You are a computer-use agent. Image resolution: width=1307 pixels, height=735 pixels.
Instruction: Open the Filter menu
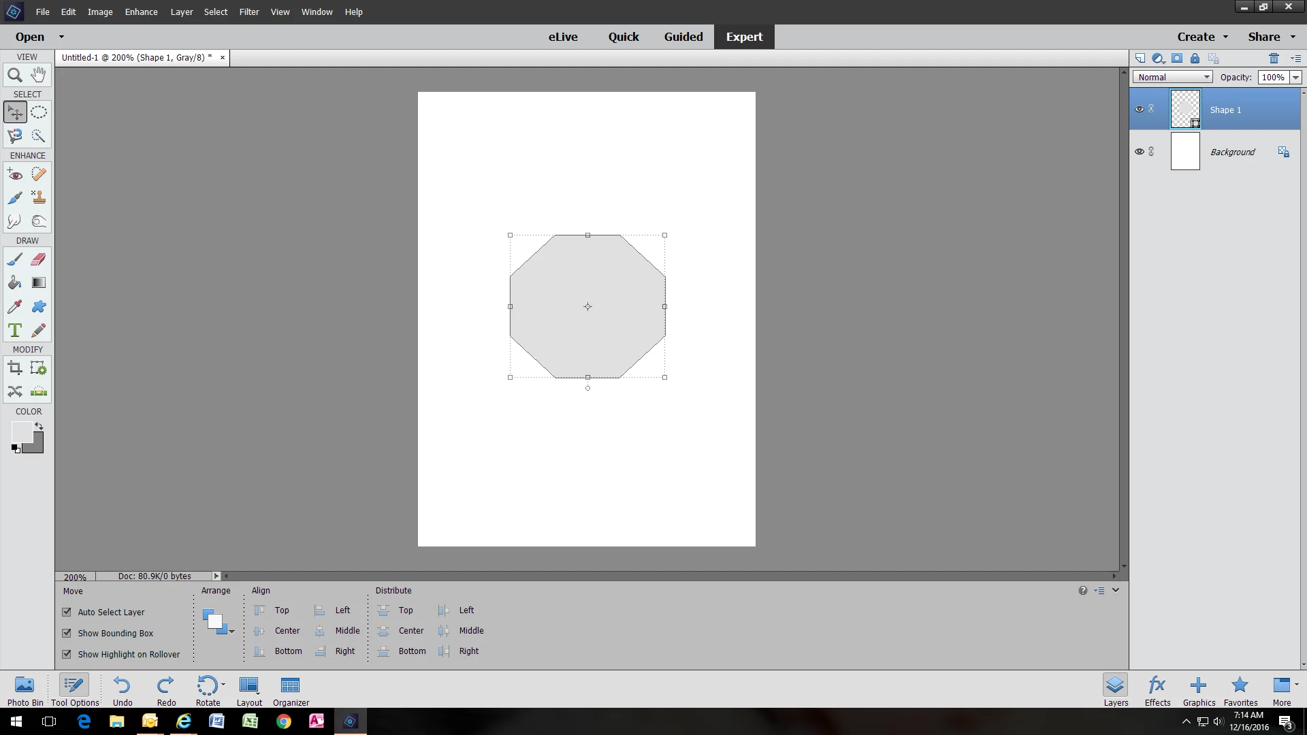tap(248, 12)
